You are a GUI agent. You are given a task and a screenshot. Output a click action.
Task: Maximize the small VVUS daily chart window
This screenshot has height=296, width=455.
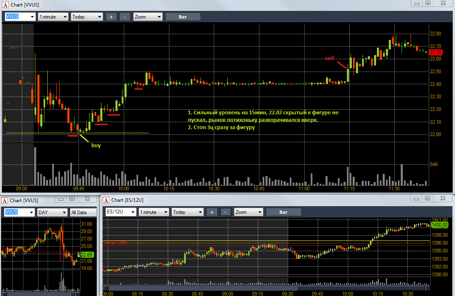tap(72, 199)
